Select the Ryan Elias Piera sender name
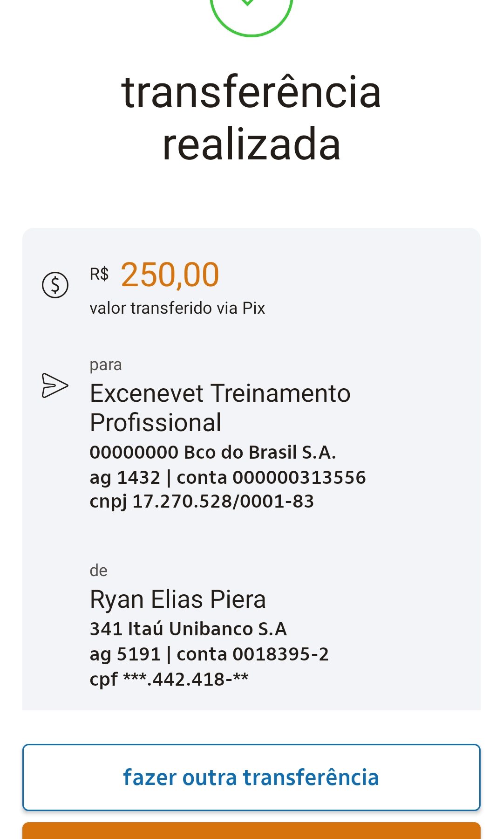The width and height of the screenshot is (503, 839). click(x=177, y=599)
